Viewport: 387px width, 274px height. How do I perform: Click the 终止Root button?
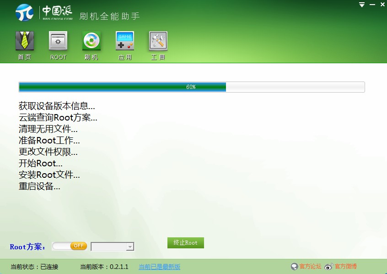[x=186, y=243]
